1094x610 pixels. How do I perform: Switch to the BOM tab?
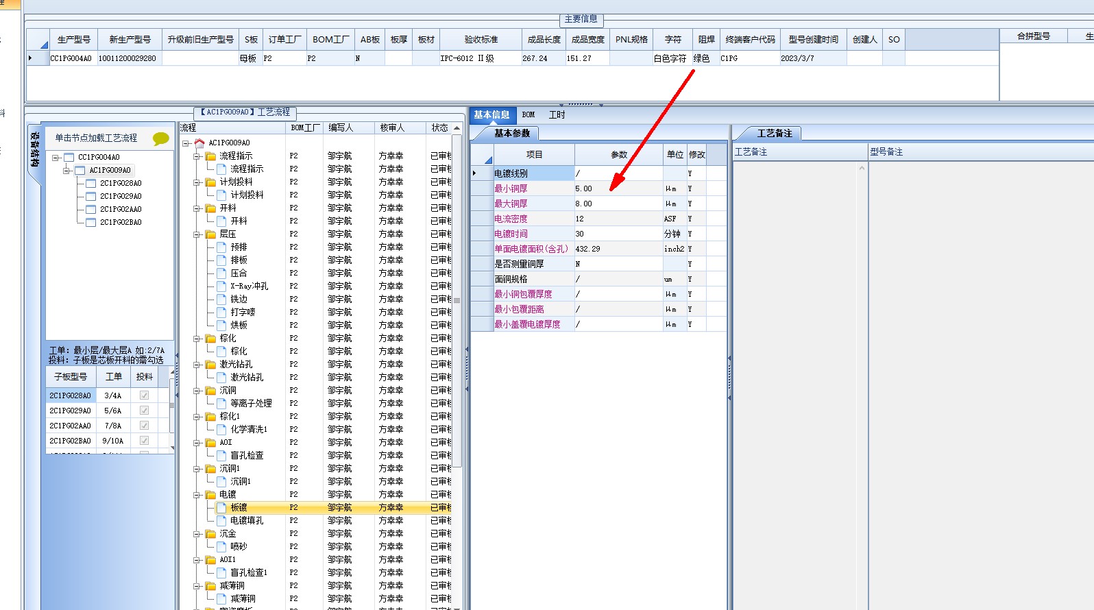pos(528,115)
